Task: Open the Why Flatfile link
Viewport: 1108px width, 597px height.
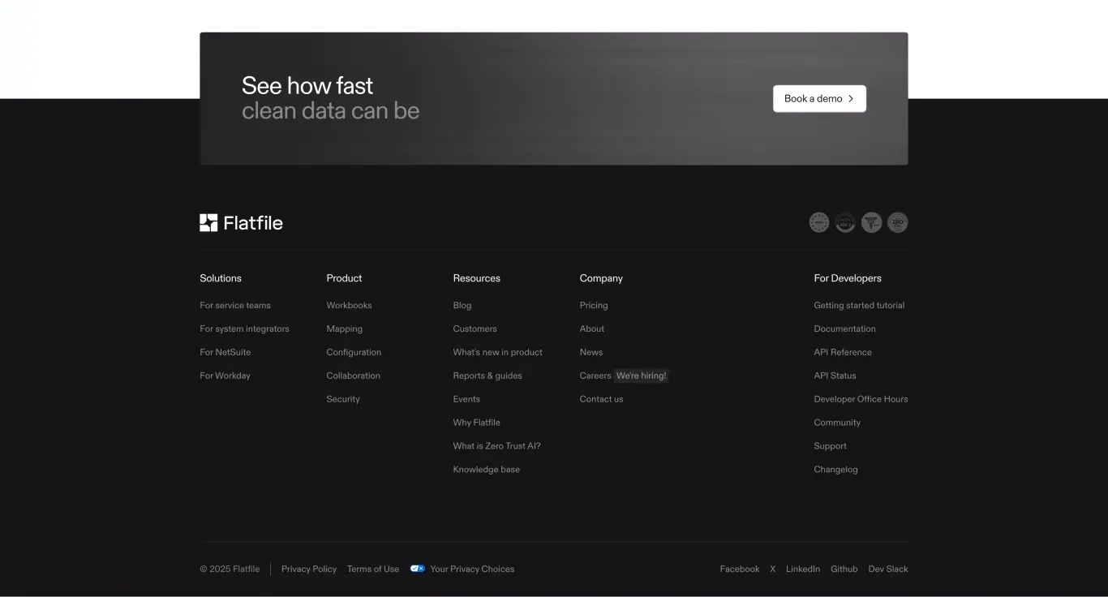Action: 476,423
